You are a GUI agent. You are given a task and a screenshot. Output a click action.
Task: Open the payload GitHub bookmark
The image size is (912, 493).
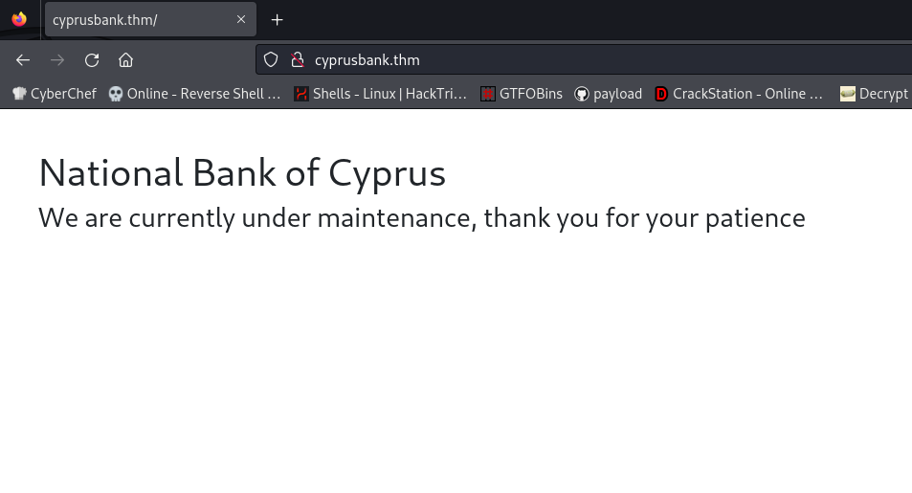point(609,94)
